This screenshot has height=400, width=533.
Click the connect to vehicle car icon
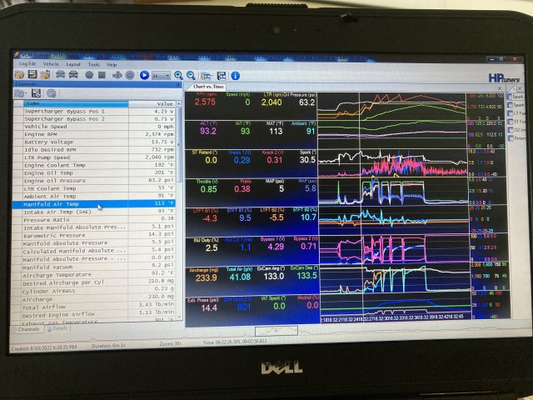pyautogui.click(x=59, y=75)
